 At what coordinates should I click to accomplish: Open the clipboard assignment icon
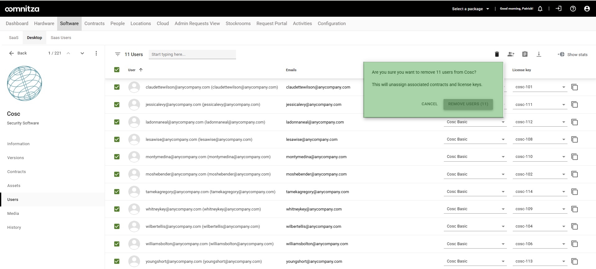(525, 54)
